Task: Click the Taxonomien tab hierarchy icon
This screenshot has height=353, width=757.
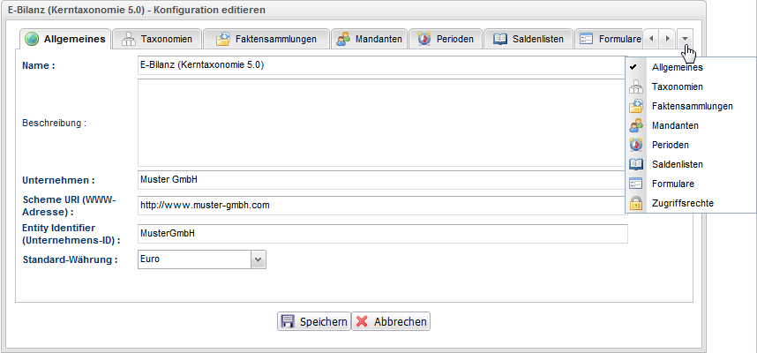Action: (x=128, y=39)
